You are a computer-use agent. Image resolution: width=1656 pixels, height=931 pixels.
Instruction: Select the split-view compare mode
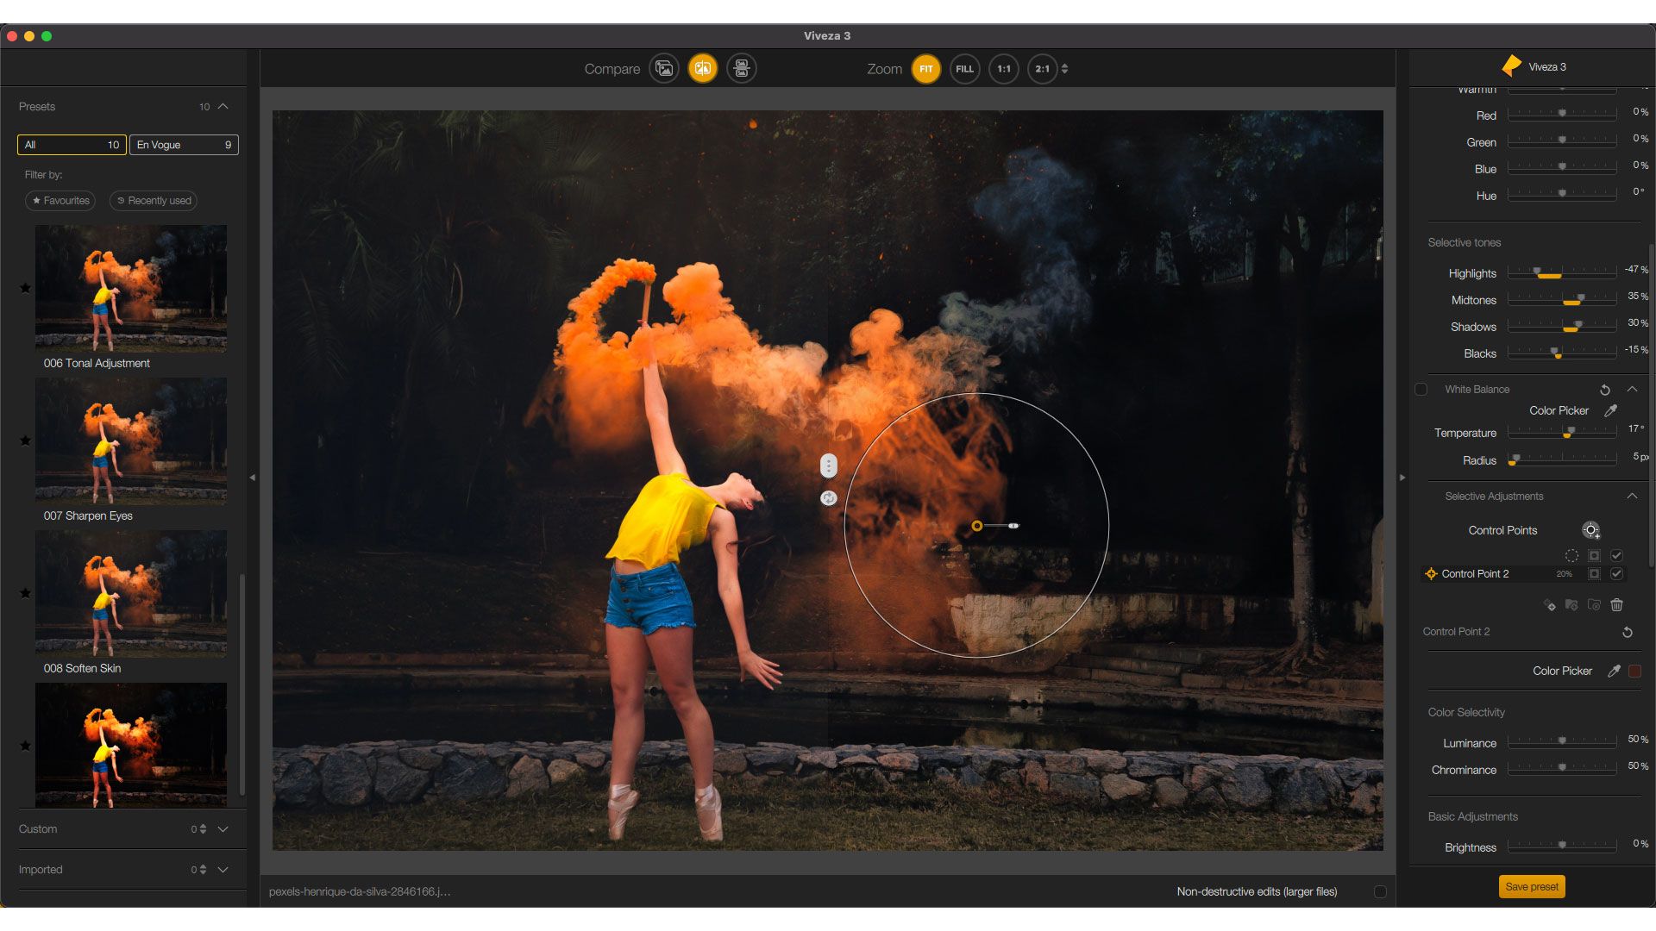702,69
